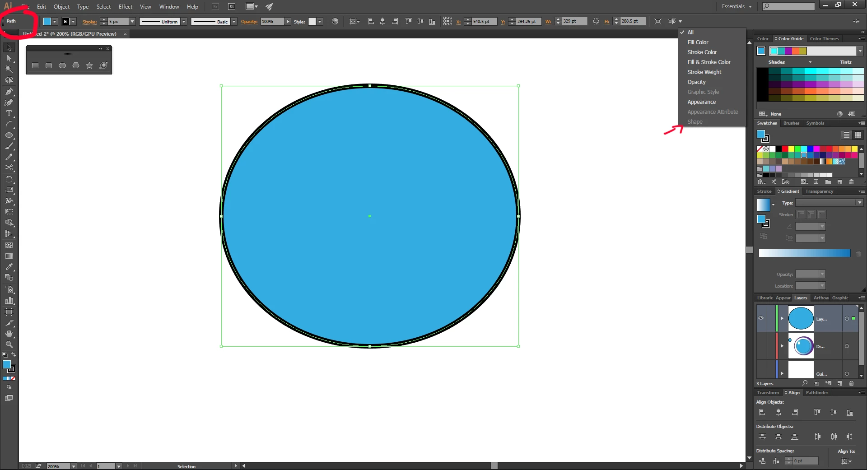Pick the Eyedropper tool
The height and width of the screenshot is (470, 867).
[9, 267]
